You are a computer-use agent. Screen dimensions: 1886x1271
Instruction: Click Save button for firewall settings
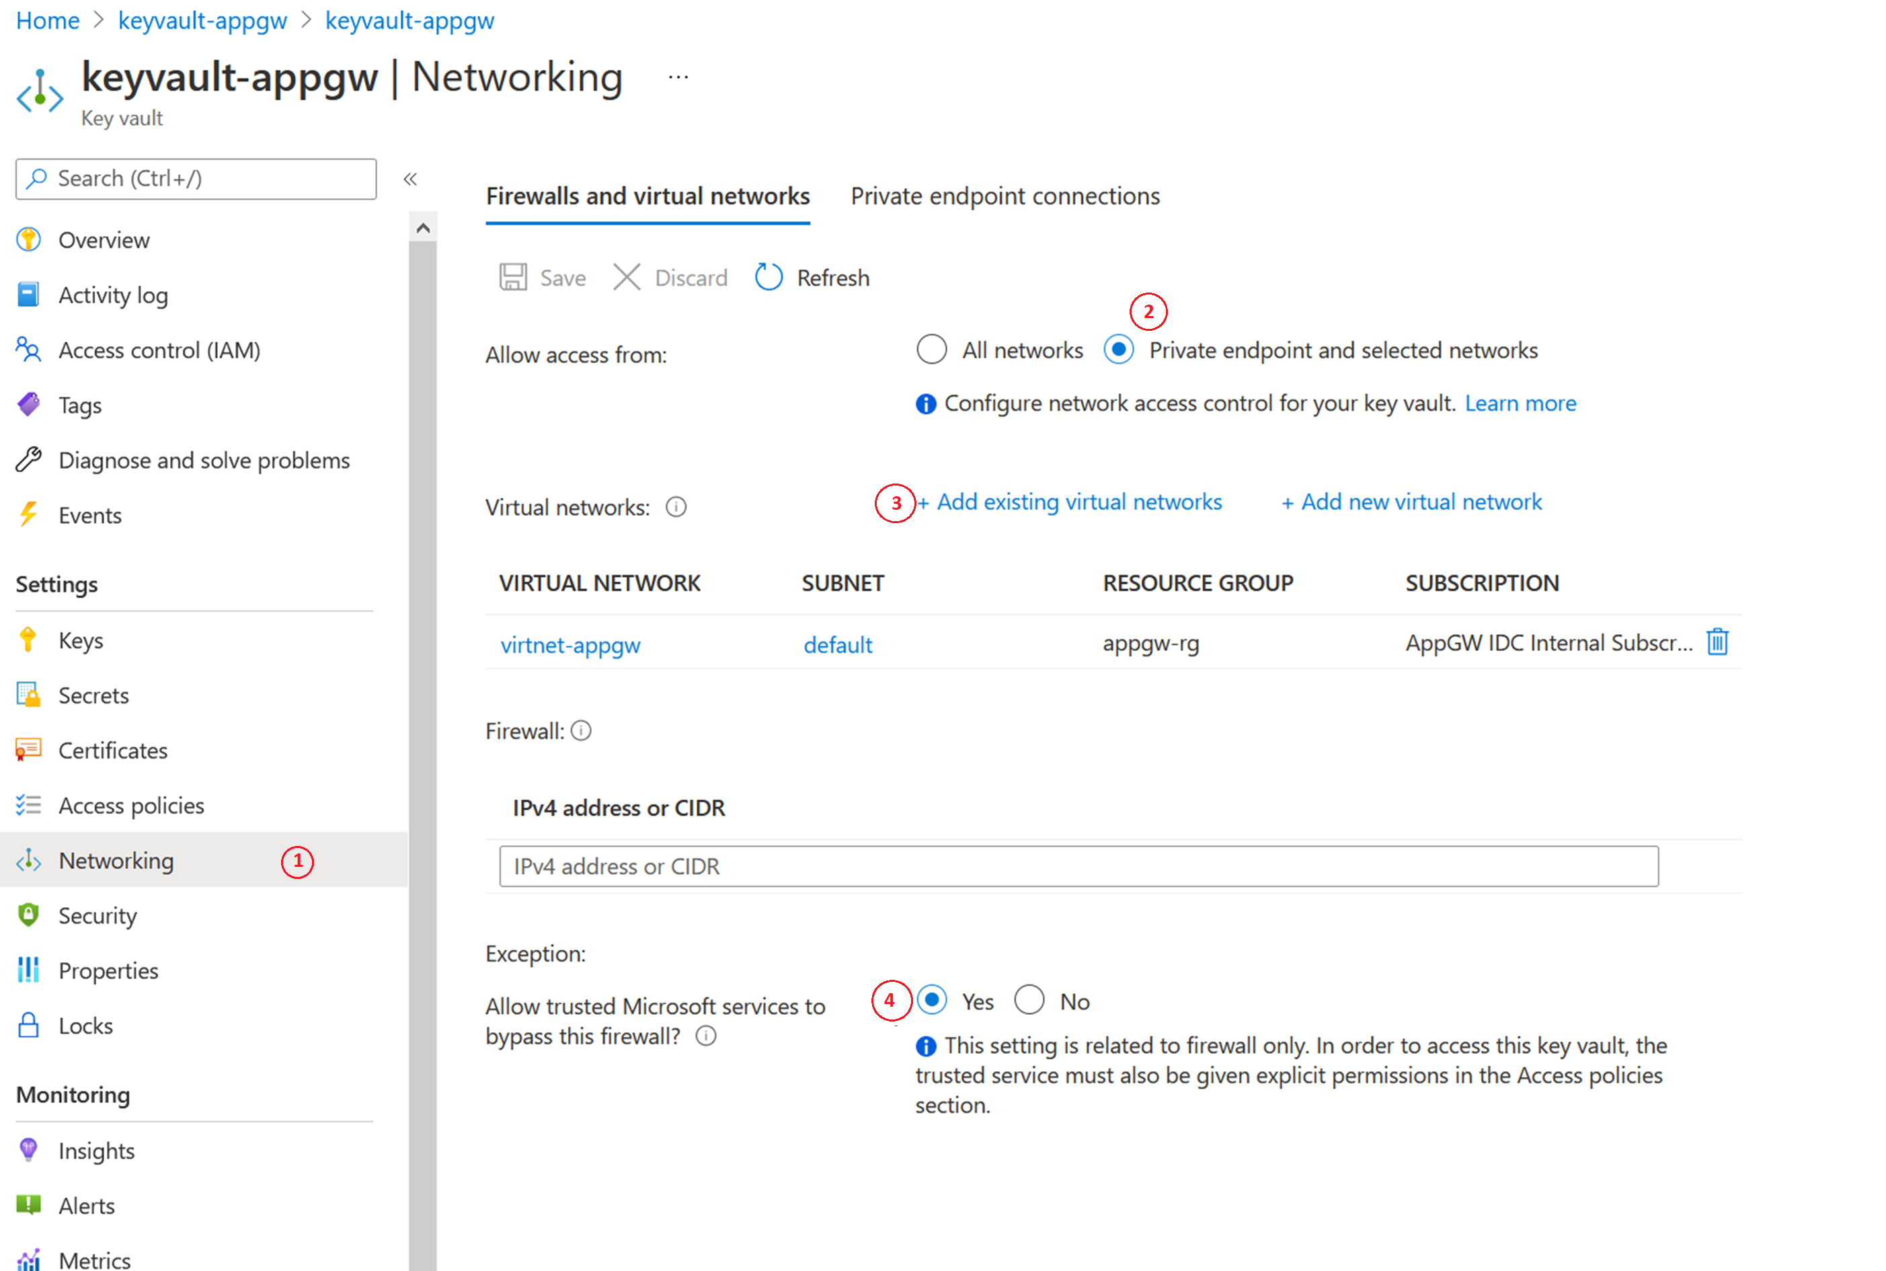(545, 276)
